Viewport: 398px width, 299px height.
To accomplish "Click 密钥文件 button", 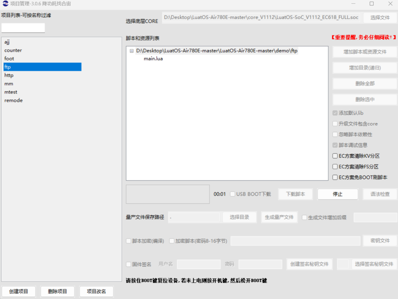I will click(380, 241).
